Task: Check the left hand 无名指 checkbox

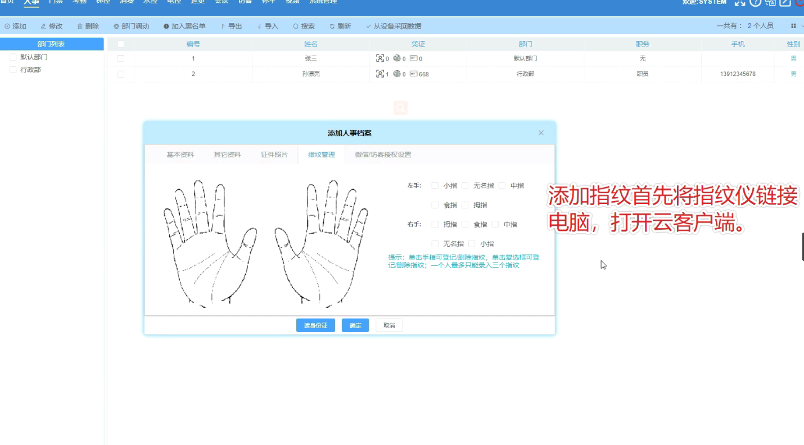Action: click(465, 185)
